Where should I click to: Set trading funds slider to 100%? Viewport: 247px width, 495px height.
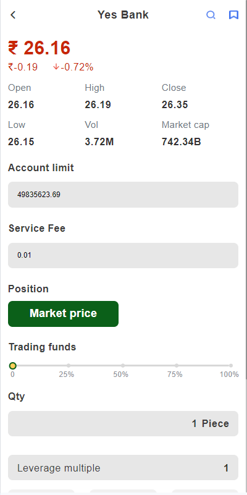(x=231, y=366)
